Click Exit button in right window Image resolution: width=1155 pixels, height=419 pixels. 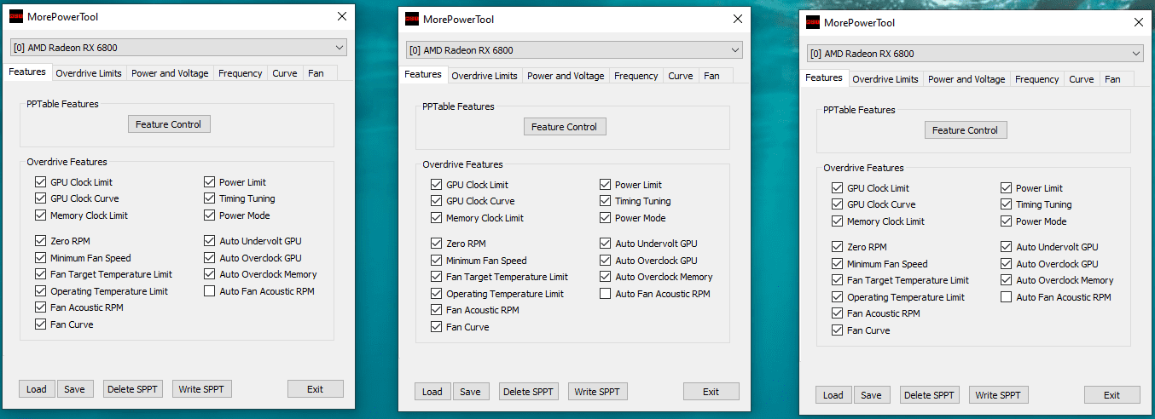pos(1112,395)
